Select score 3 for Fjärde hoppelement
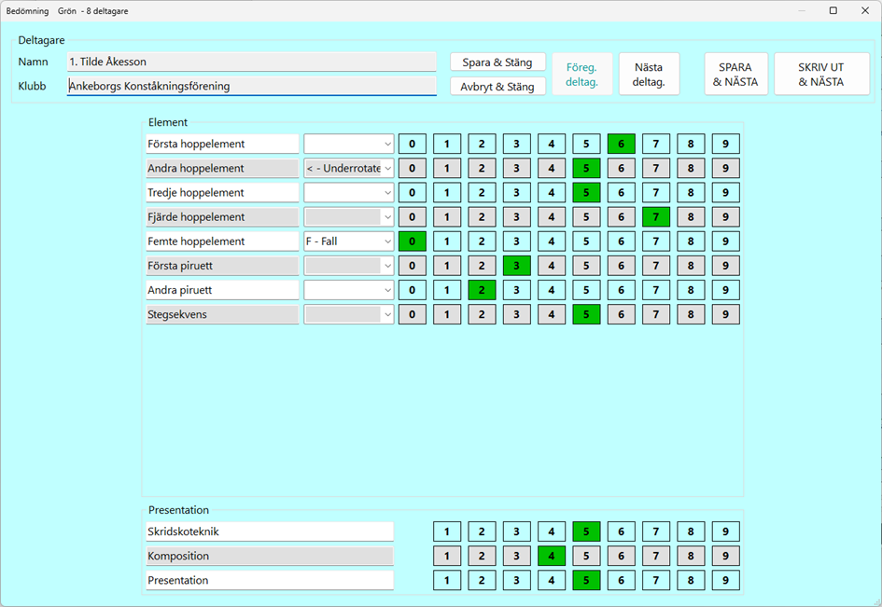Viewport: 882px width, 607px height. coord(516,217)
